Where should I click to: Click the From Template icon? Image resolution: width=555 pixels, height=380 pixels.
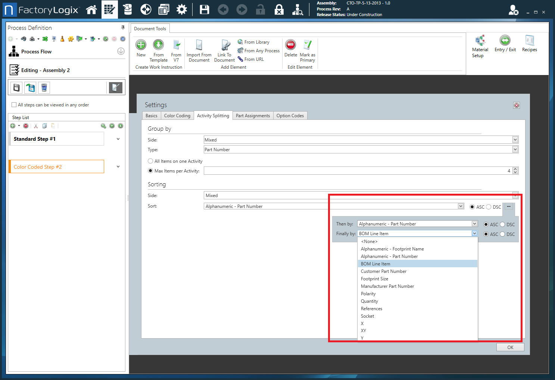pos(159,45)
